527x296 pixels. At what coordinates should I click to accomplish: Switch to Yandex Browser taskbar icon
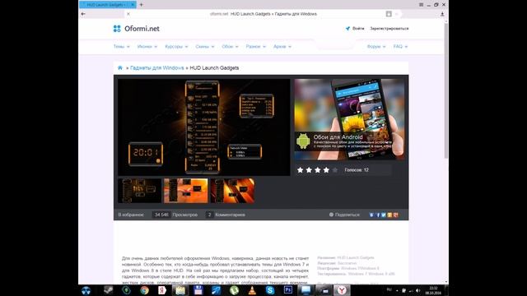click(x=342, y=290)
